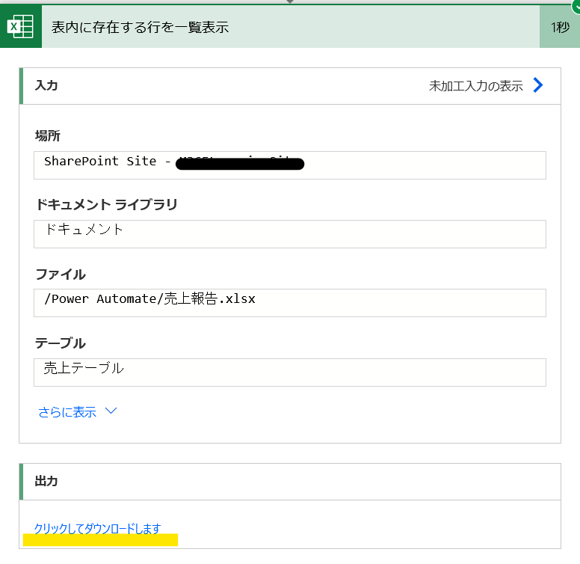
Task: Click the blue chevron next to 未加工入力の表示
Action: [x=538, y=85]
